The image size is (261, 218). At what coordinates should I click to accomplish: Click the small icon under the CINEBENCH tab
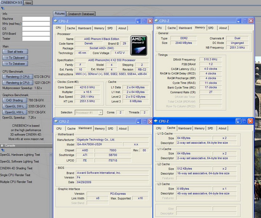(x=3, y=8)
